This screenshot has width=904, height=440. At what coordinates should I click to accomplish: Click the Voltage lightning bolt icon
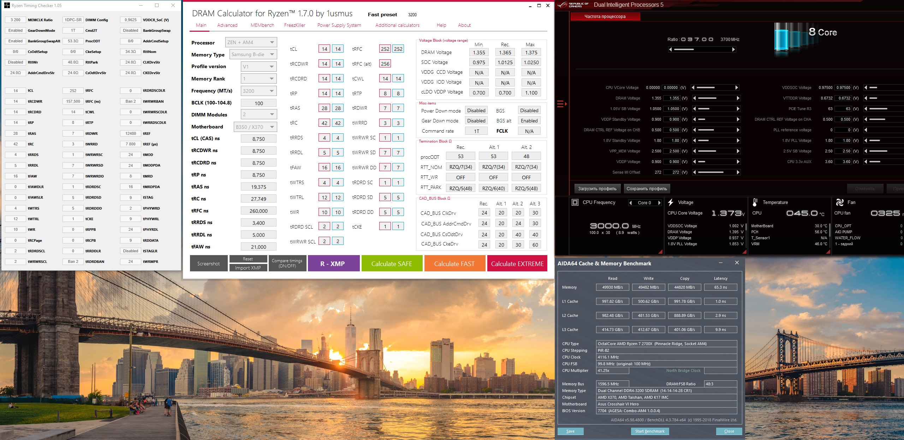[x=671, y=203]
